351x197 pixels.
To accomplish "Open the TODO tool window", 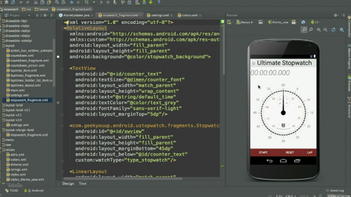I will [12, 191].
